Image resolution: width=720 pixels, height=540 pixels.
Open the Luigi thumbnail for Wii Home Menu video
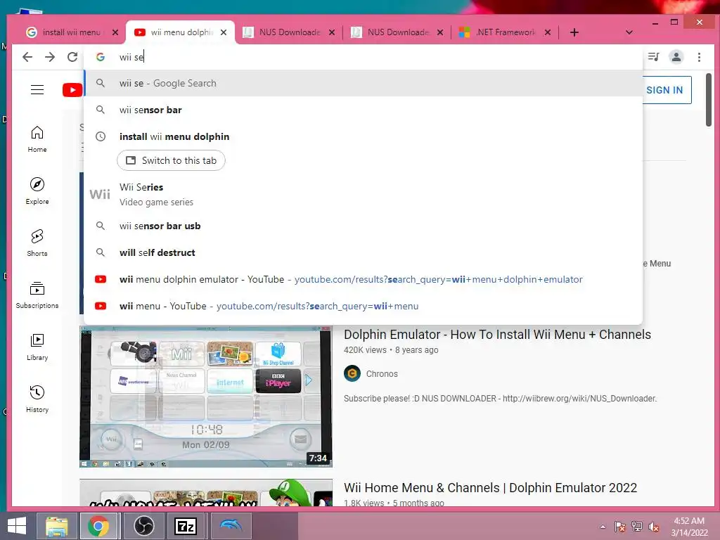(x=206, y=493)
